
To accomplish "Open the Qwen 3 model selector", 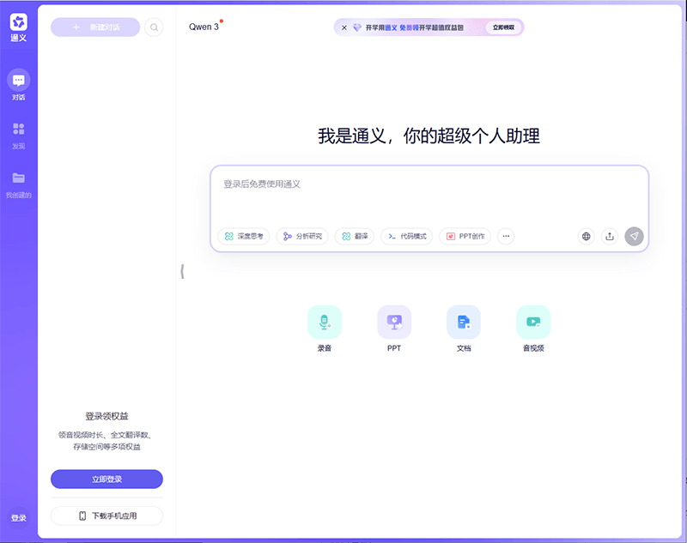I will coord(204,27).
